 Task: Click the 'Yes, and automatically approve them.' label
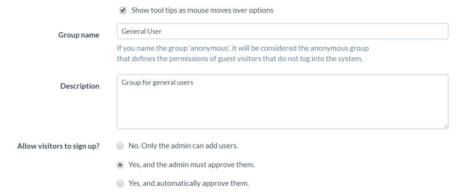(189, 184)
